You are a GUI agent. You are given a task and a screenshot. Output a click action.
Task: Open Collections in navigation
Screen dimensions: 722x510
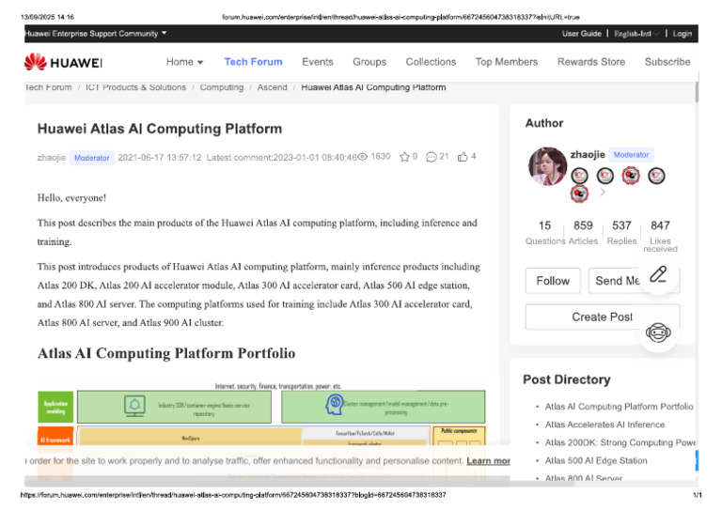[431, 62]
